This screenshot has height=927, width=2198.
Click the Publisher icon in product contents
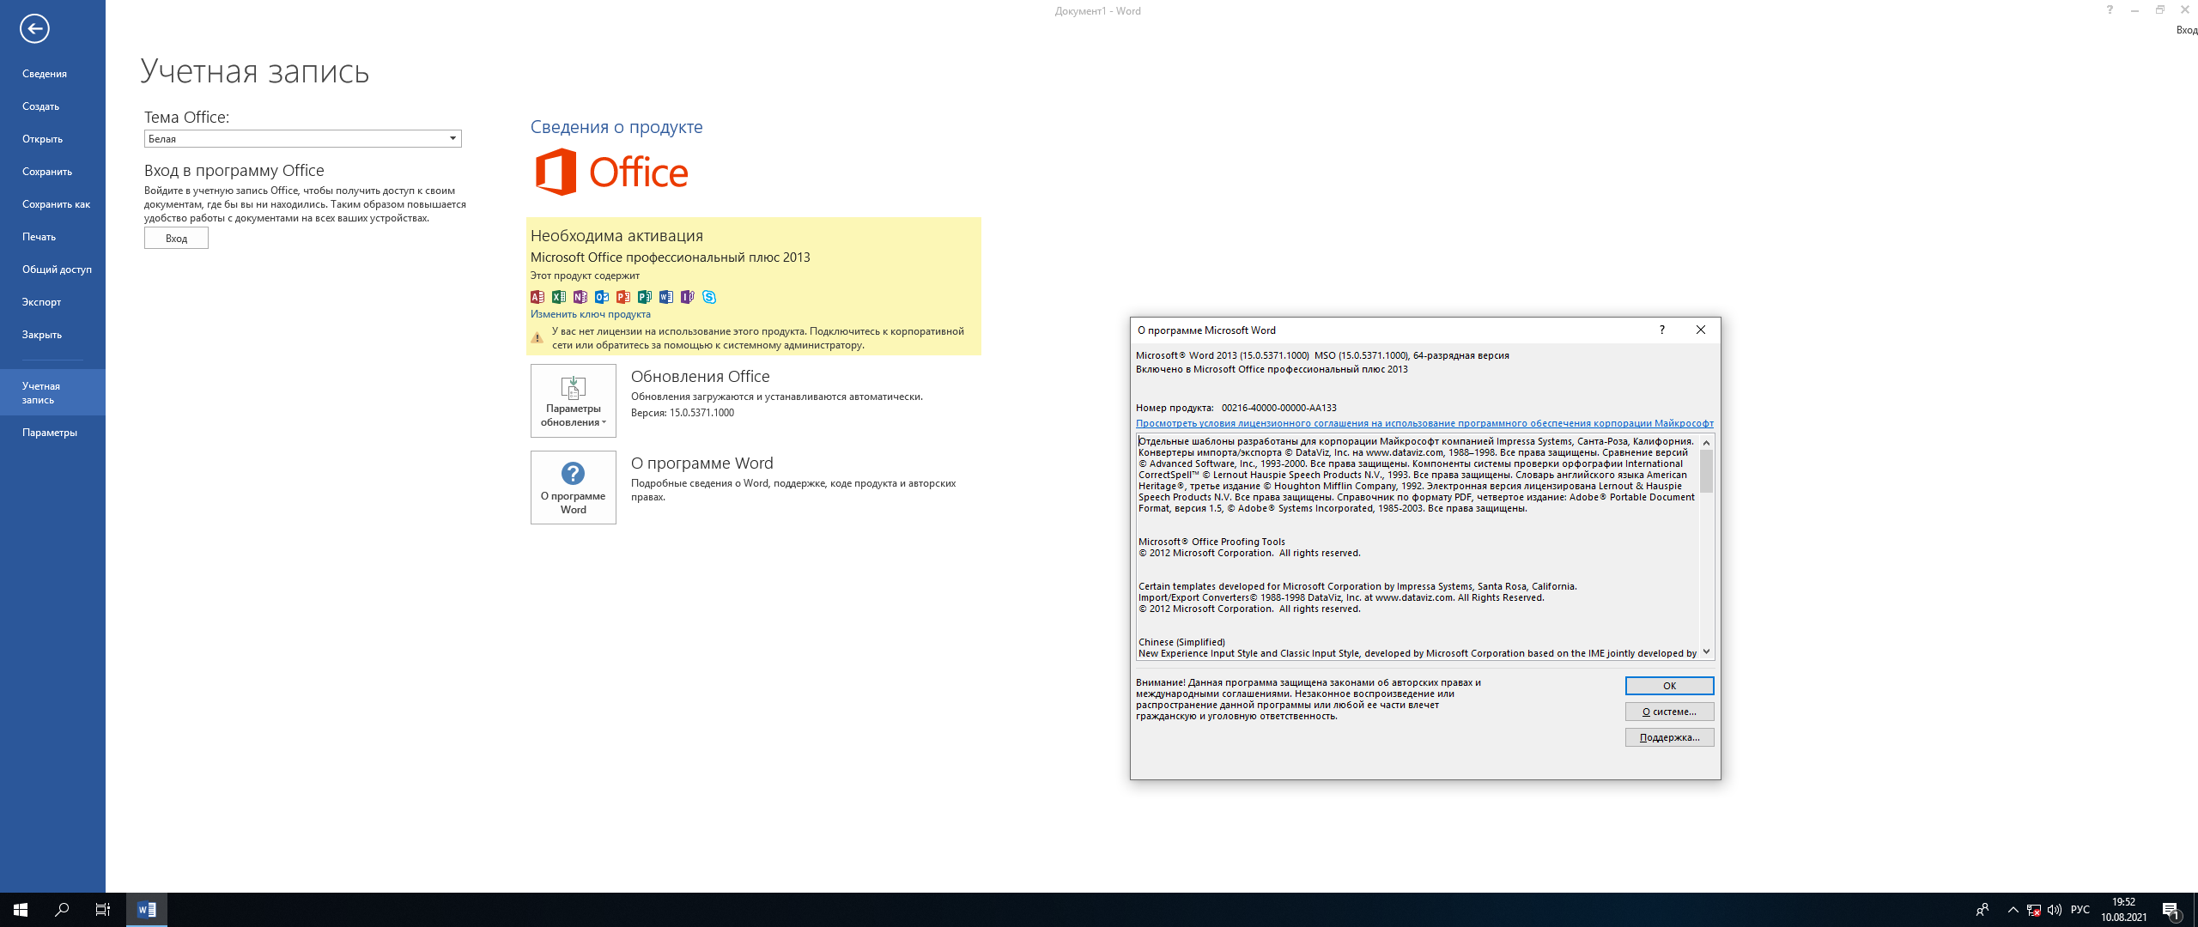pos(645,297)
